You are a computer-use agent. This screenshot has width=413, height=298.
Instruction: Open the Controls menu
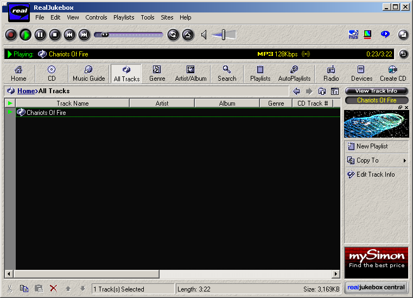coord(96,17)
